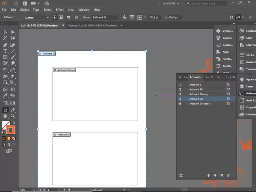Screen dimensions: 256x192
Task: Set artboard orientation to Landscape
Action: pyautogui.click(x=61, y=17)
